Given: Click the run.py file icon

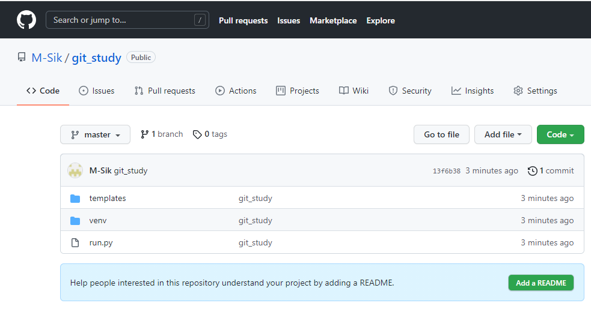Looking at the screenshot, I should coord(75,243).
